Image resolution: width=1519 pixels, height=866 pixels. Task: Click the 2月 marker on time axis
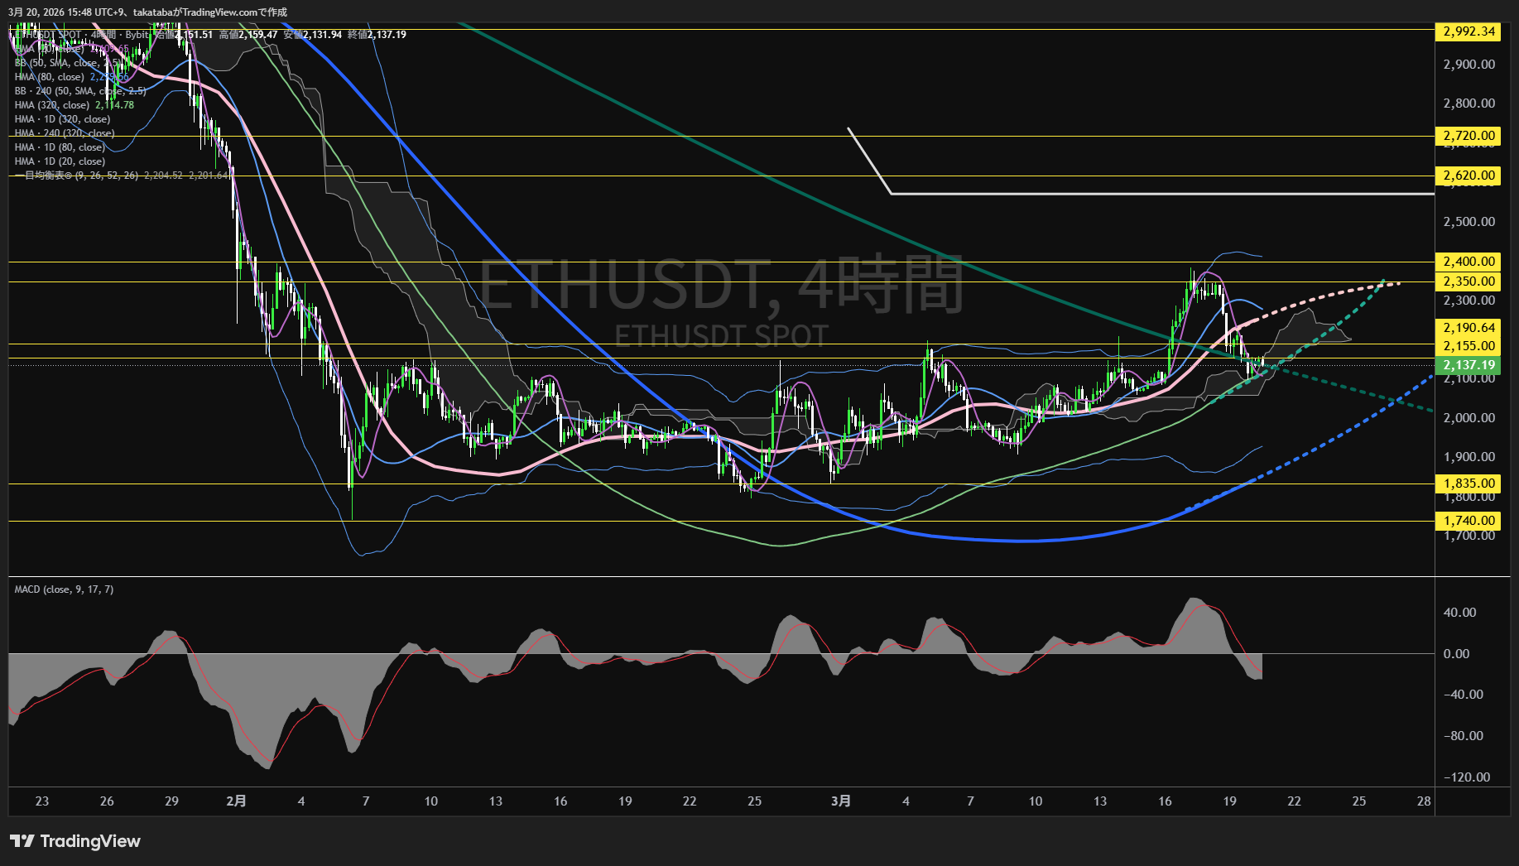click(236, 801)
